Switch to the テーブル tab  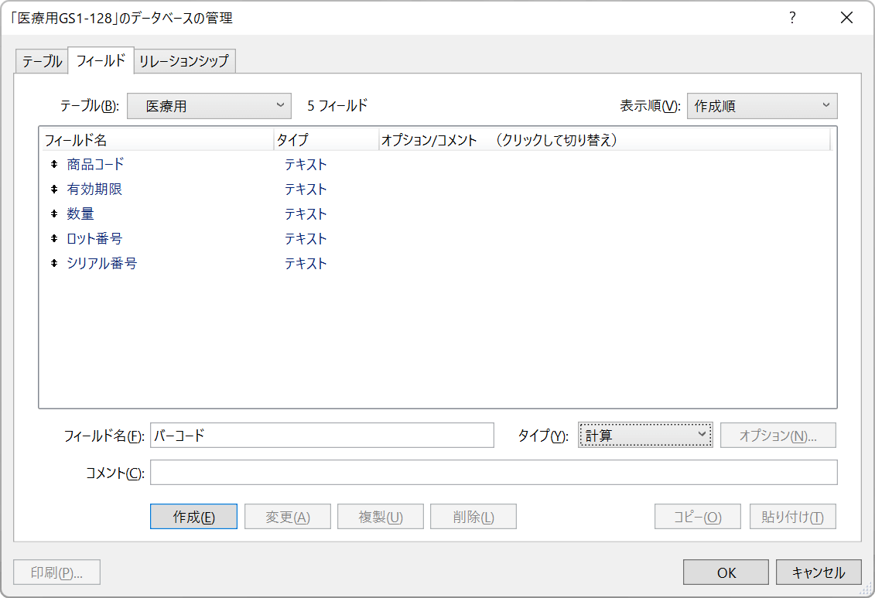point(41,60)
